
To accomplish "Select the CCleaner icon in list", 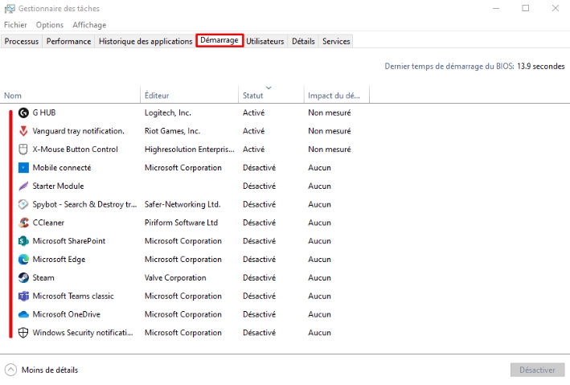I will pos(23,223).
